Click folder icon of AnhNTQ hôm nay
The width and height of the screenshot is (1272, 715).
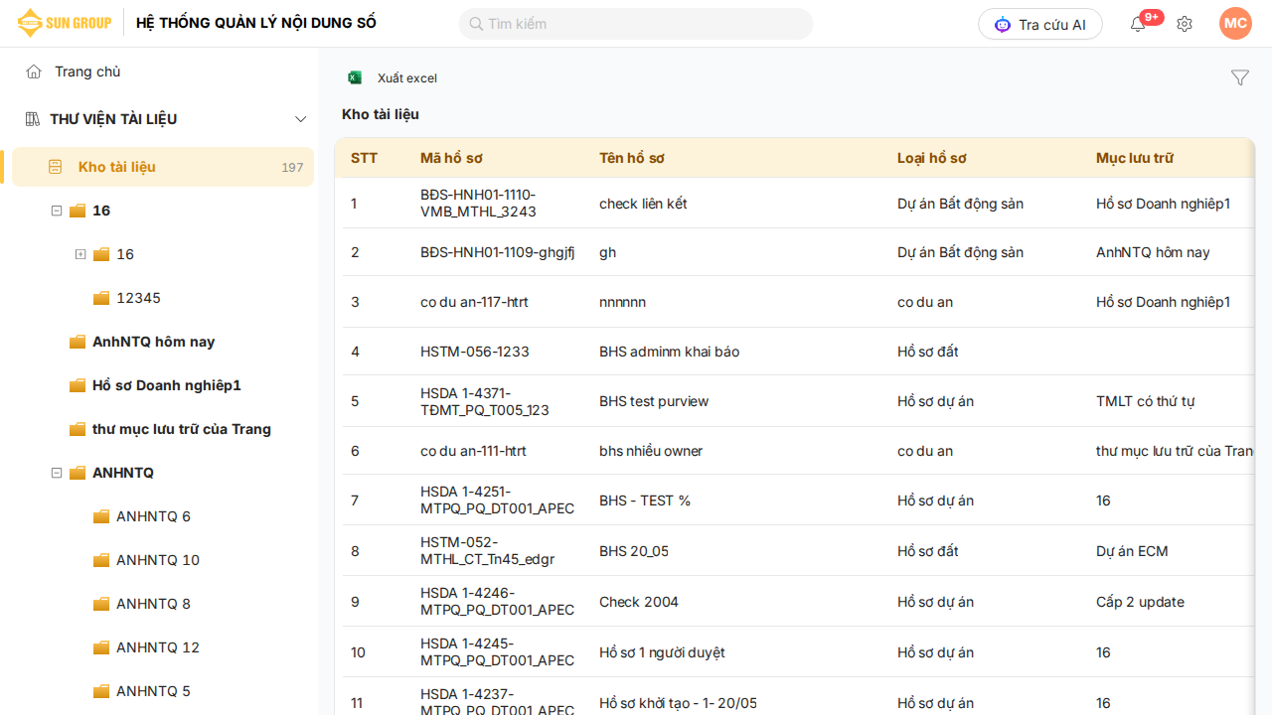77,342
